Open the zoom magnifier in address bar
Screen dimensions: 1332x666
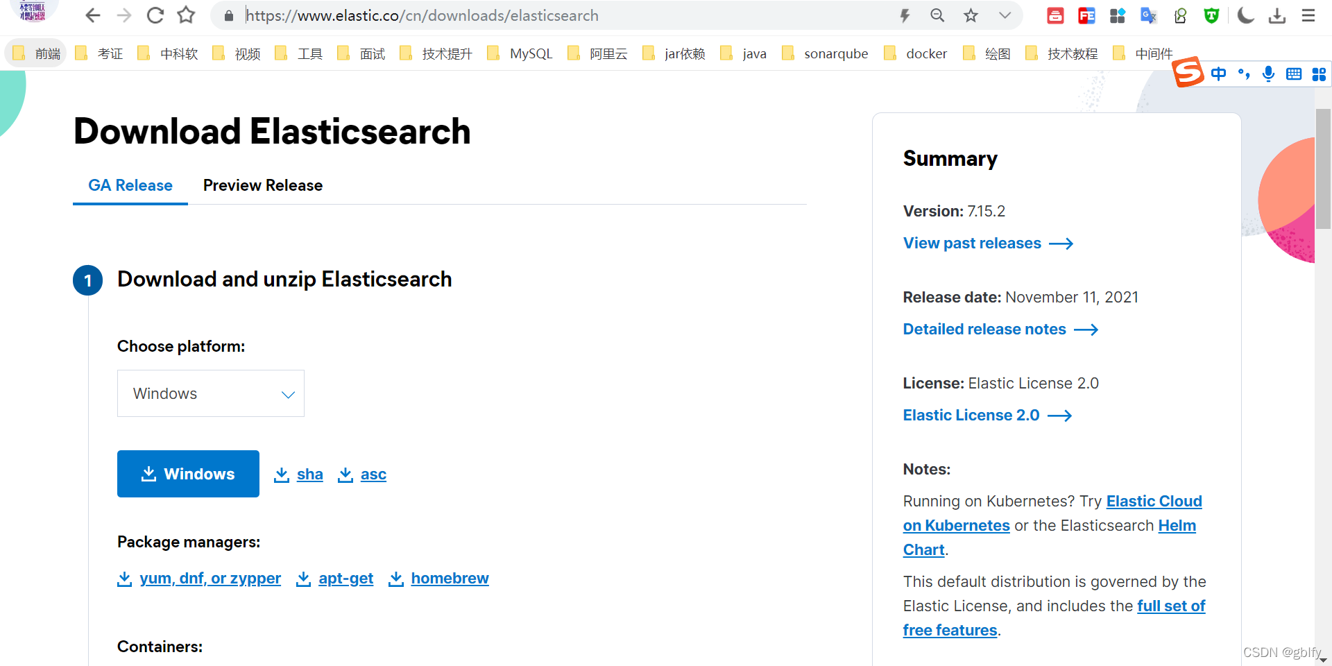pos(937,15)
